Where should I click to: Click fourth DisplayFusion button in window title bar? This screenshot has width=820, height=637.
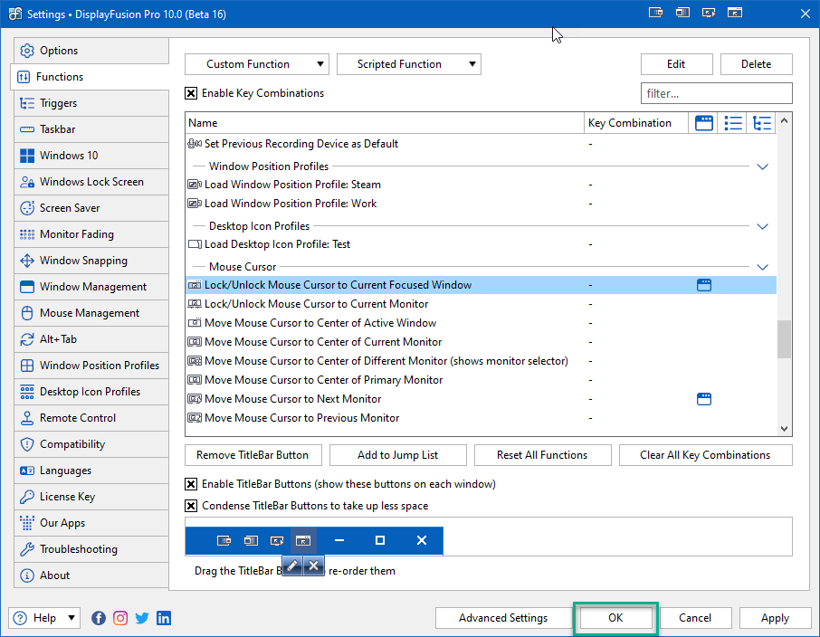click(735, 13)
